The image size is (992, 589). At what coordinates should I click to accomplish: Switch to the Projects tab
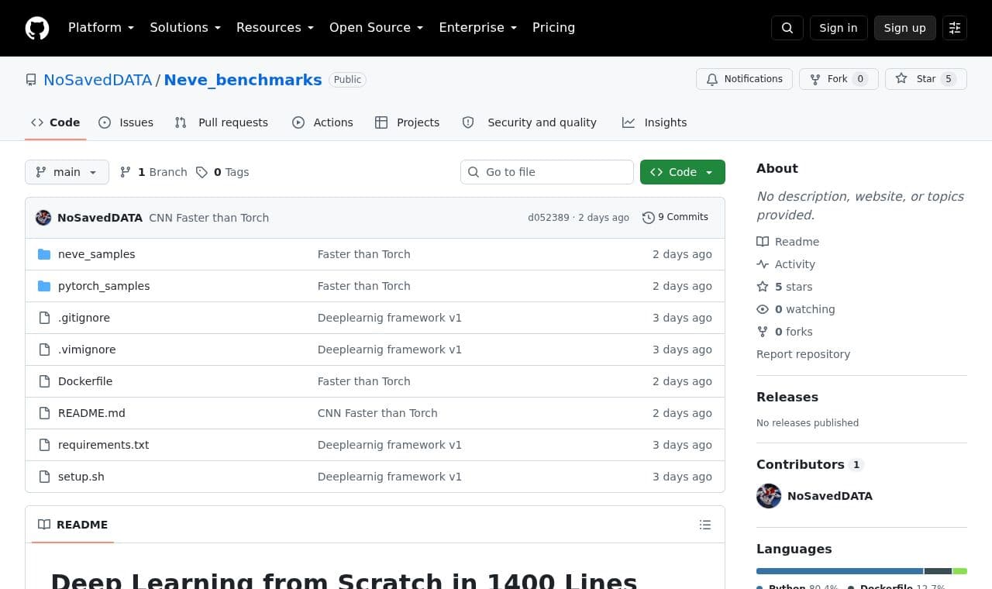tap(408, 122)
